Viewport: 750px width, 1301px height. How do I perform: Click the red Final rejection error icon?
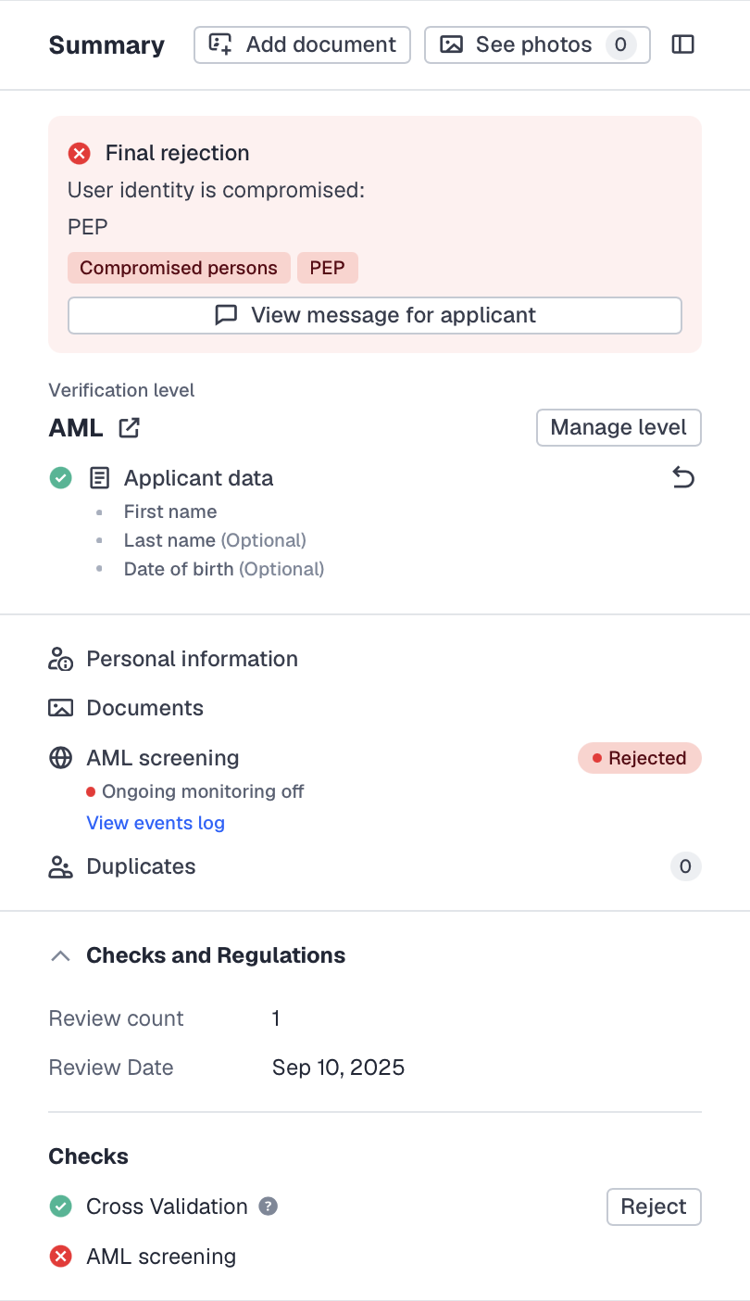click(80, 154)
